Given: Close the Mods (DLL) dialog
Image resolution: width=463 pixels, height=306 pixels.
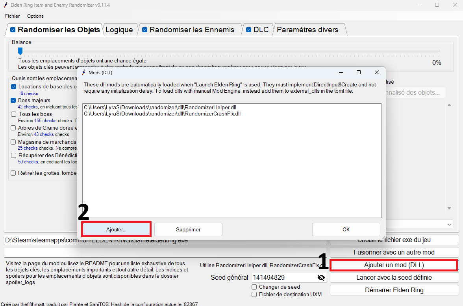Looking at the screenshot, I should click(377, 72).
